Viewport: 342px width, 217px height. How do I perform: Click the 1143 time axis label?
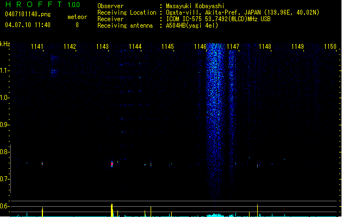click(102, 47)
